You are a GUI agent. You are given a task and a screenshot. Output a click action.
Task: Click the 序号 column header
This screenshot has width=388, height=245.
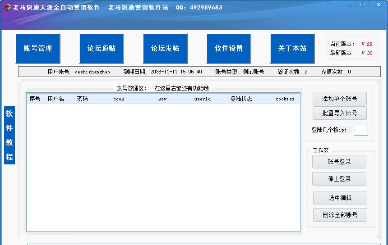[x=35, y=99]
